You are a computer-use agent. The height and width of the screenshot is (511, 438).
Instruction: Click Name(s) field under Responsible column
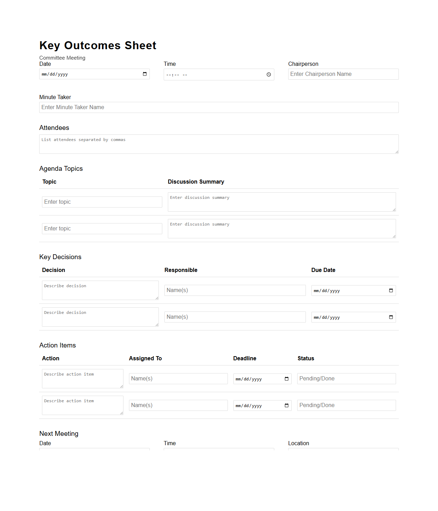[x=235, y=290]
